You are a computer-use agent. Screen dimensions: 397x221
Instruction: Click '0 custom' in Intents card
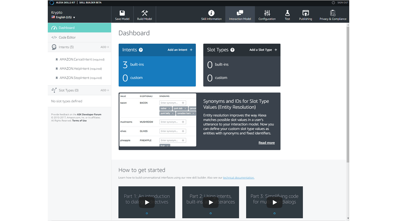(132, 78)
